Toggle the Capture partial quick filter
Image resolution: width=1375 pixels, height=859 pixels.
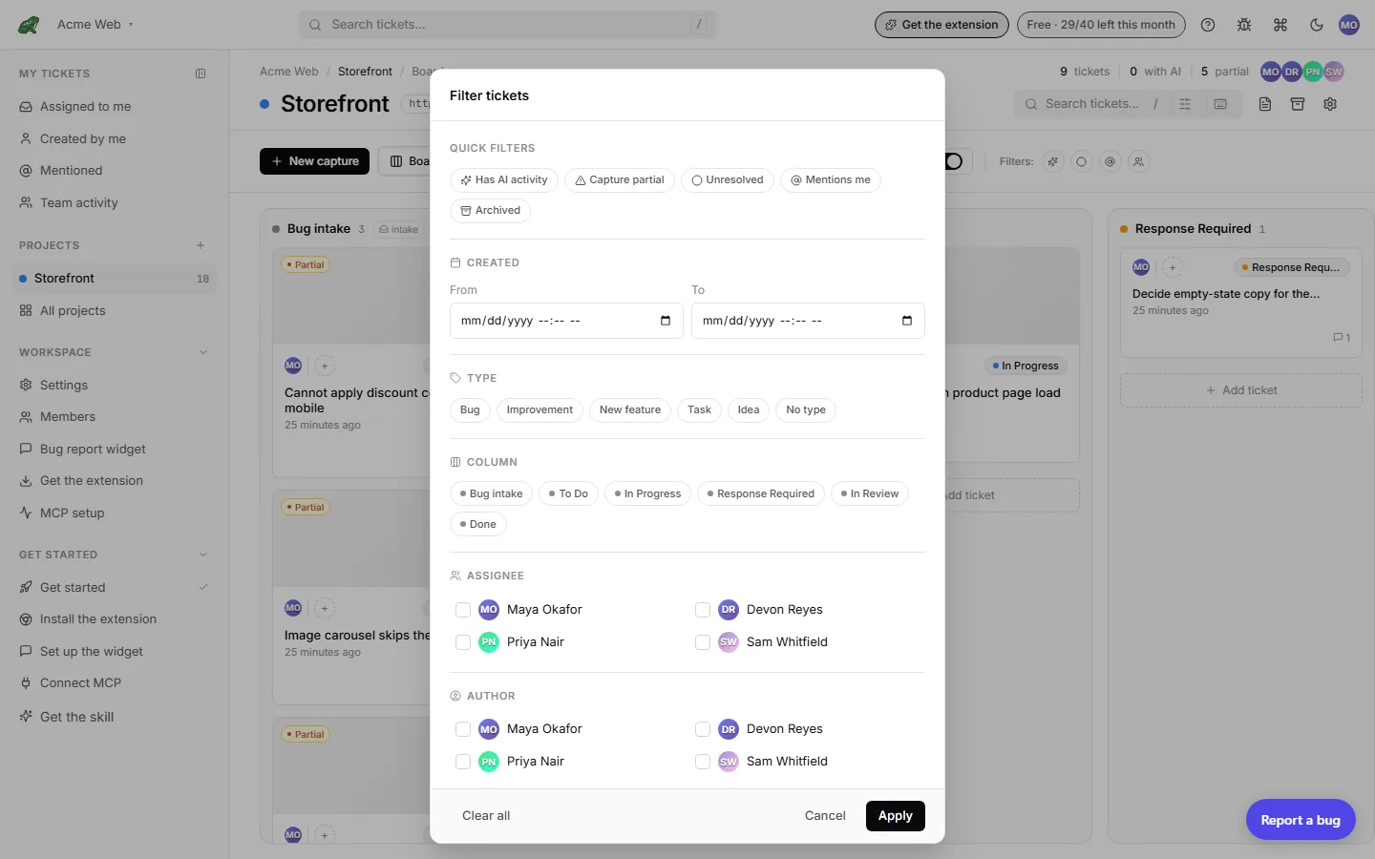click(x=620, y=180)
